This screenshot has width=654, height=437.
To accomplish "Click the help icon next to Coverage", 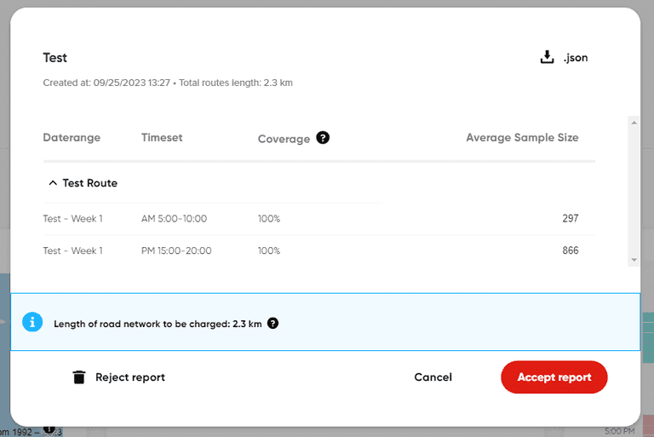I will (x=323, y=138).
